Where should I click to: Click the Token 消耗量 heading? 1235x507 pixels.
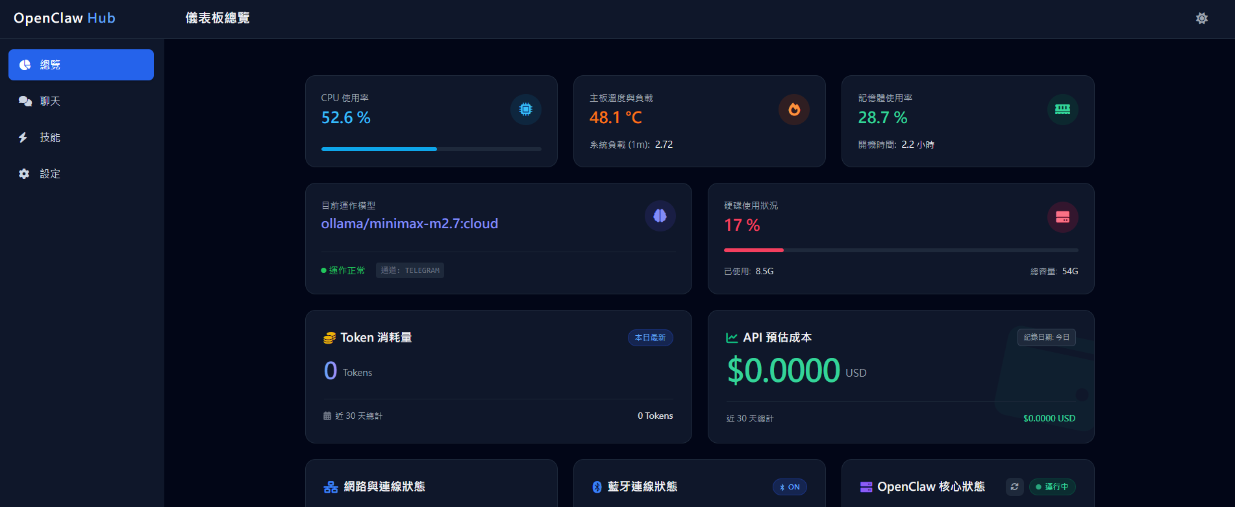tap(376, 338)
